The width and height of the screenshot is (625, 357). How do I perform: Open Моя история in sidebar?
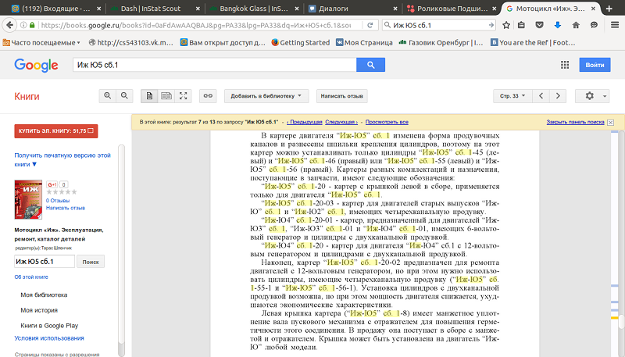point(39,310)
